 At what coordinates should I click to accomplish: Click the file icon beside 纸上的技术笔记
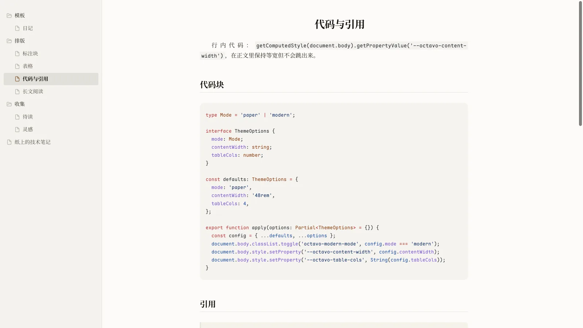pos(9,142)
